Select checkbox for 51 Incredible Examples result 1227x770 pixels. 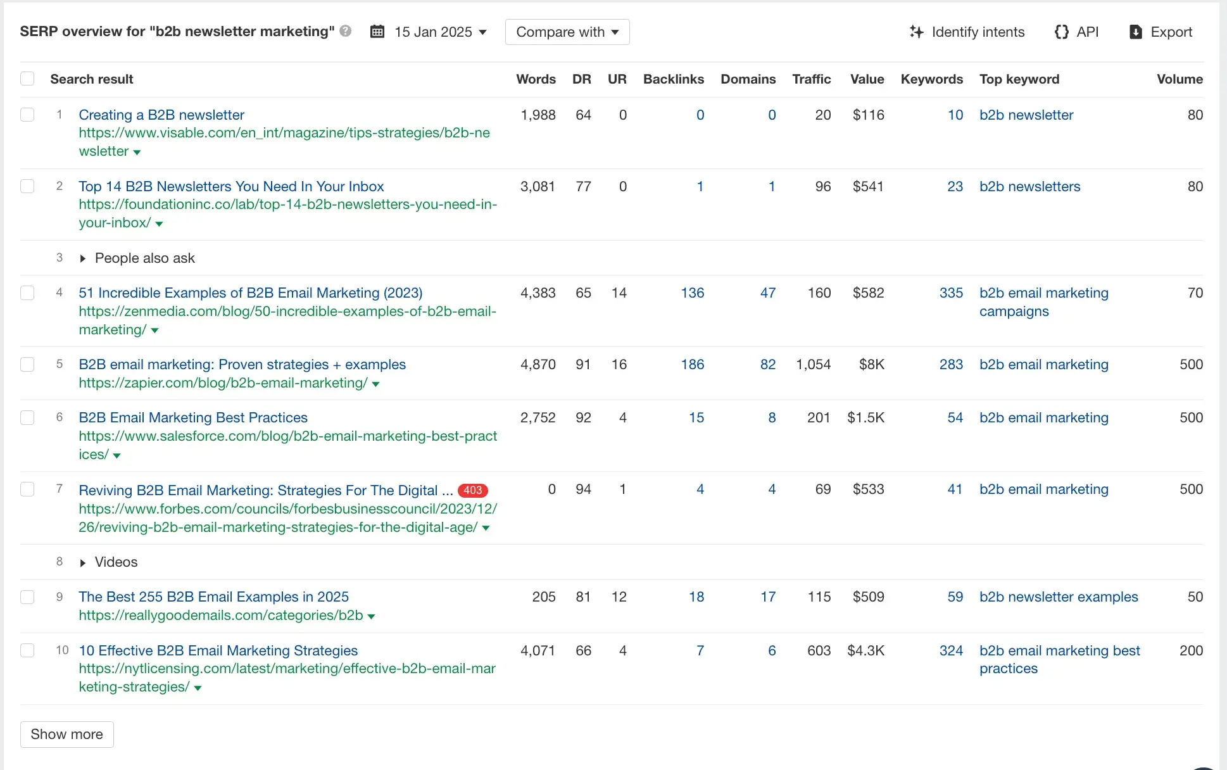(x=27, y=293)
